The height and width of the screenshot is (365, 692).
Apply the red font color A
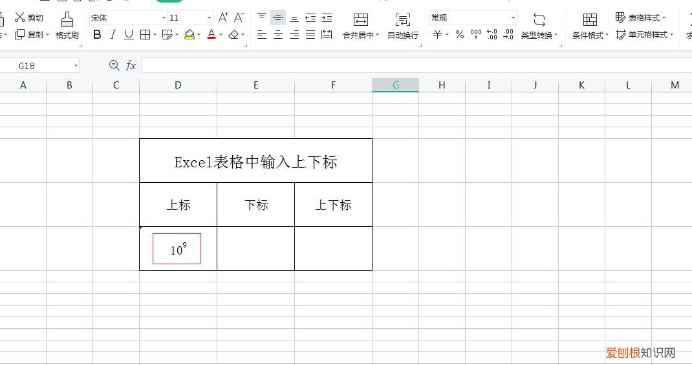tap(211, 34)
